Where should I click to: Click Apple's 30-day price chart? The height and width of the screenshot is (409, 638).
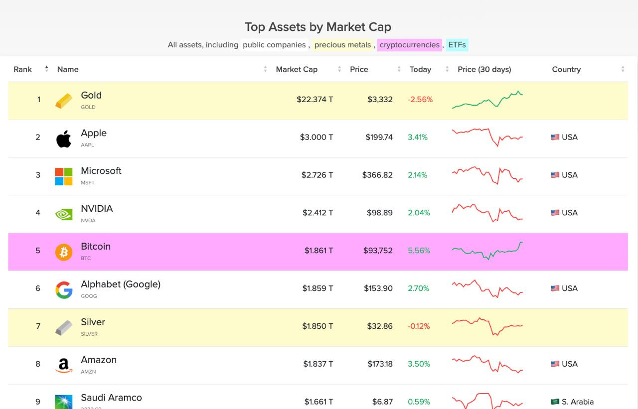tap(487, 137)
